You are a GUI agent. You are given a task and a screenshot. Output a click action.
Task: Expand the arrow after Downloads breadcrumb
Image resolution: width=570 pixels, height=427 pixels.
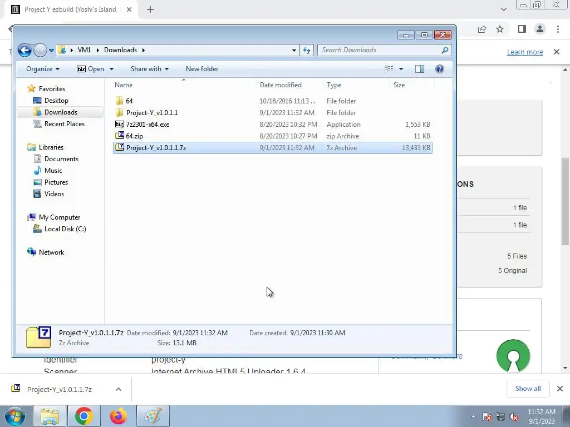(x=143, y=50)
